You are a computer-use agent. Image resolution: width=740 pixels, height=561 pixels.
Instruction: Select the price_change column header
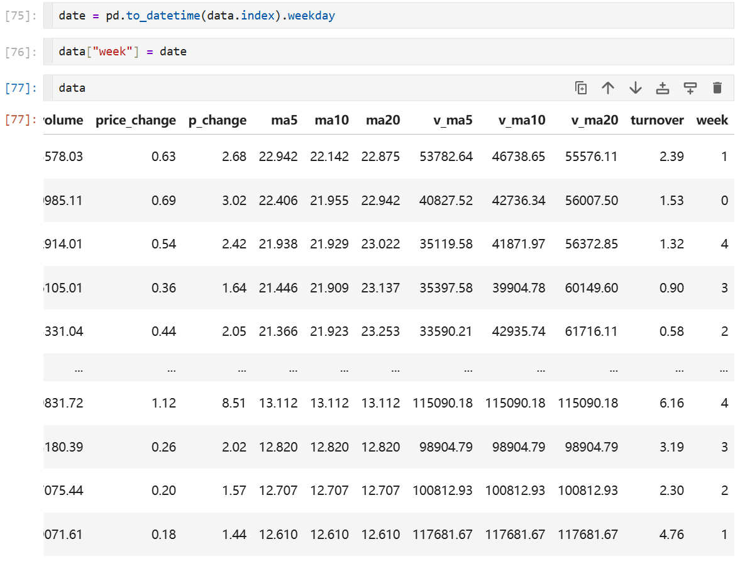coord(135,120)
